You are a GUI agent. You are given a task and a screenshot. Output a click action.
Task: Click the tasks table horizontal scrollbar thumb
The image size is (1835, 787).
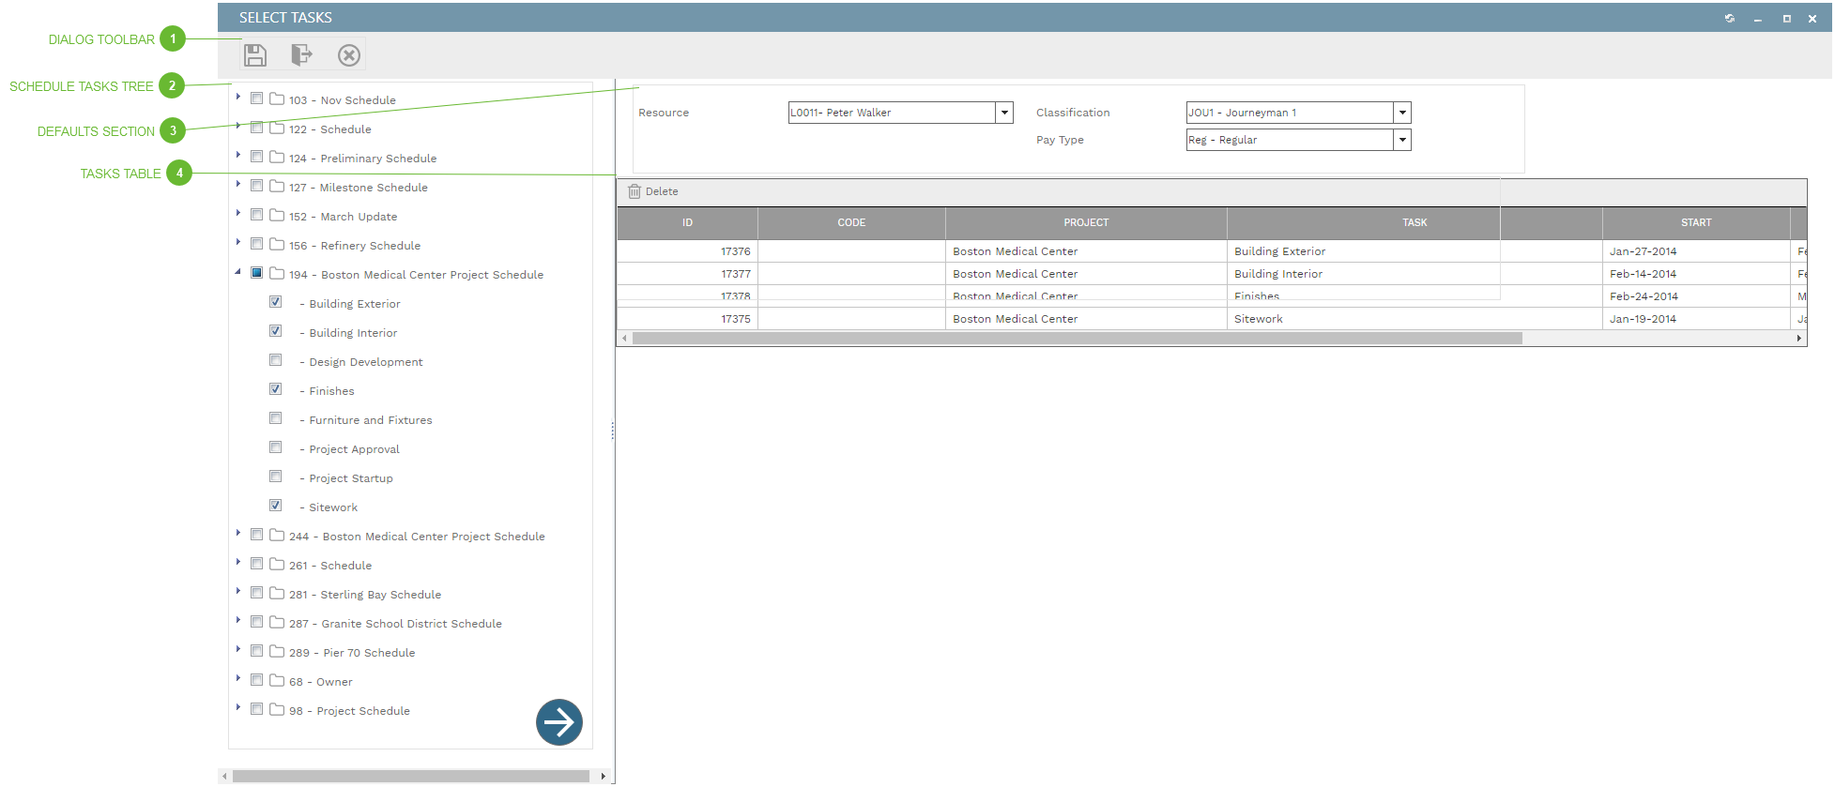click(x=1077, y=339)
